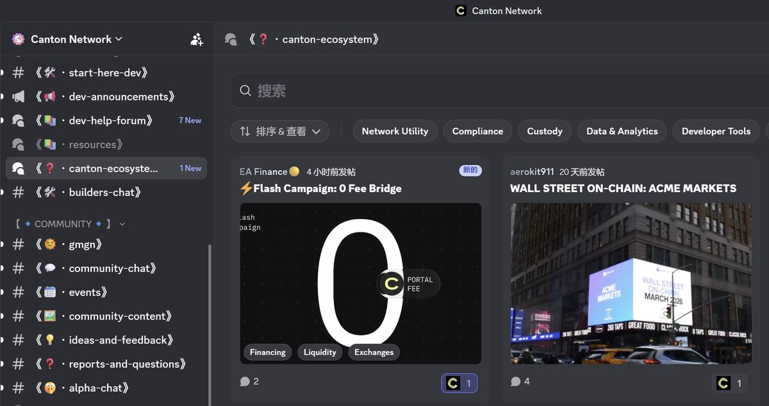Image resolution: width=769 pixels, height=406 pixels.
Task: Open the events channel
Action: click(x=106, y=293)
